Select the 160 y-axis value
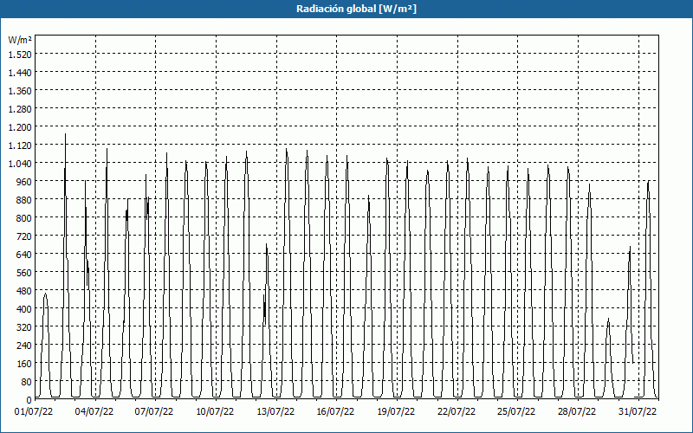 24,364
